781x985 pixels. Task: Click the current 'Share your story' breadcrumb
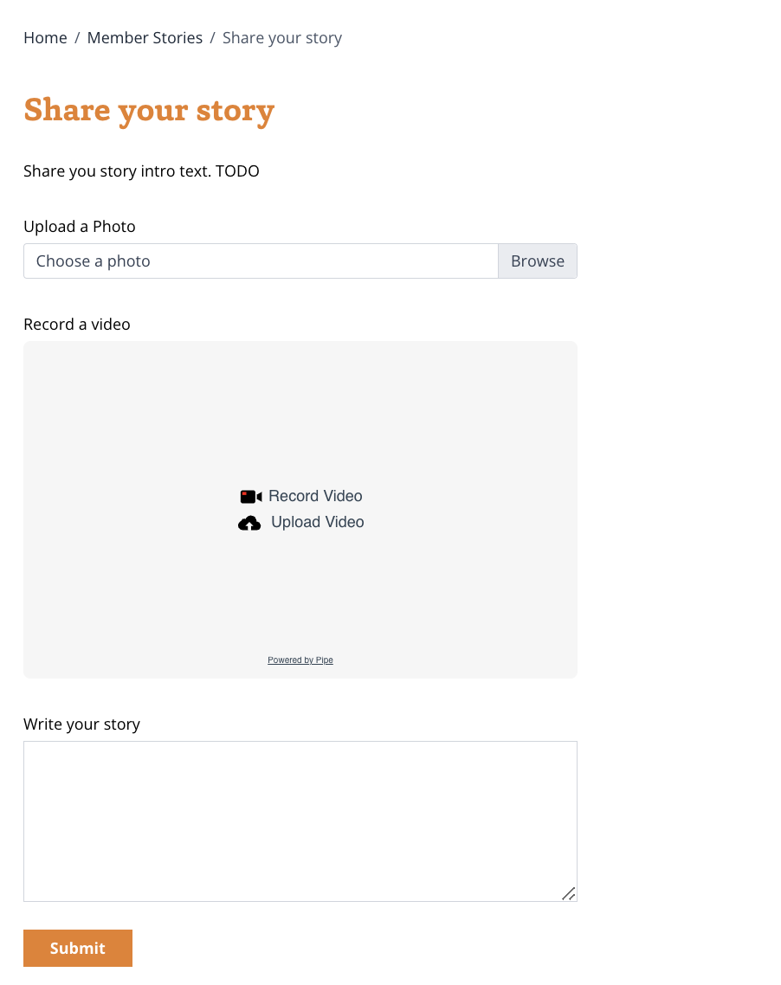point(282,38)
